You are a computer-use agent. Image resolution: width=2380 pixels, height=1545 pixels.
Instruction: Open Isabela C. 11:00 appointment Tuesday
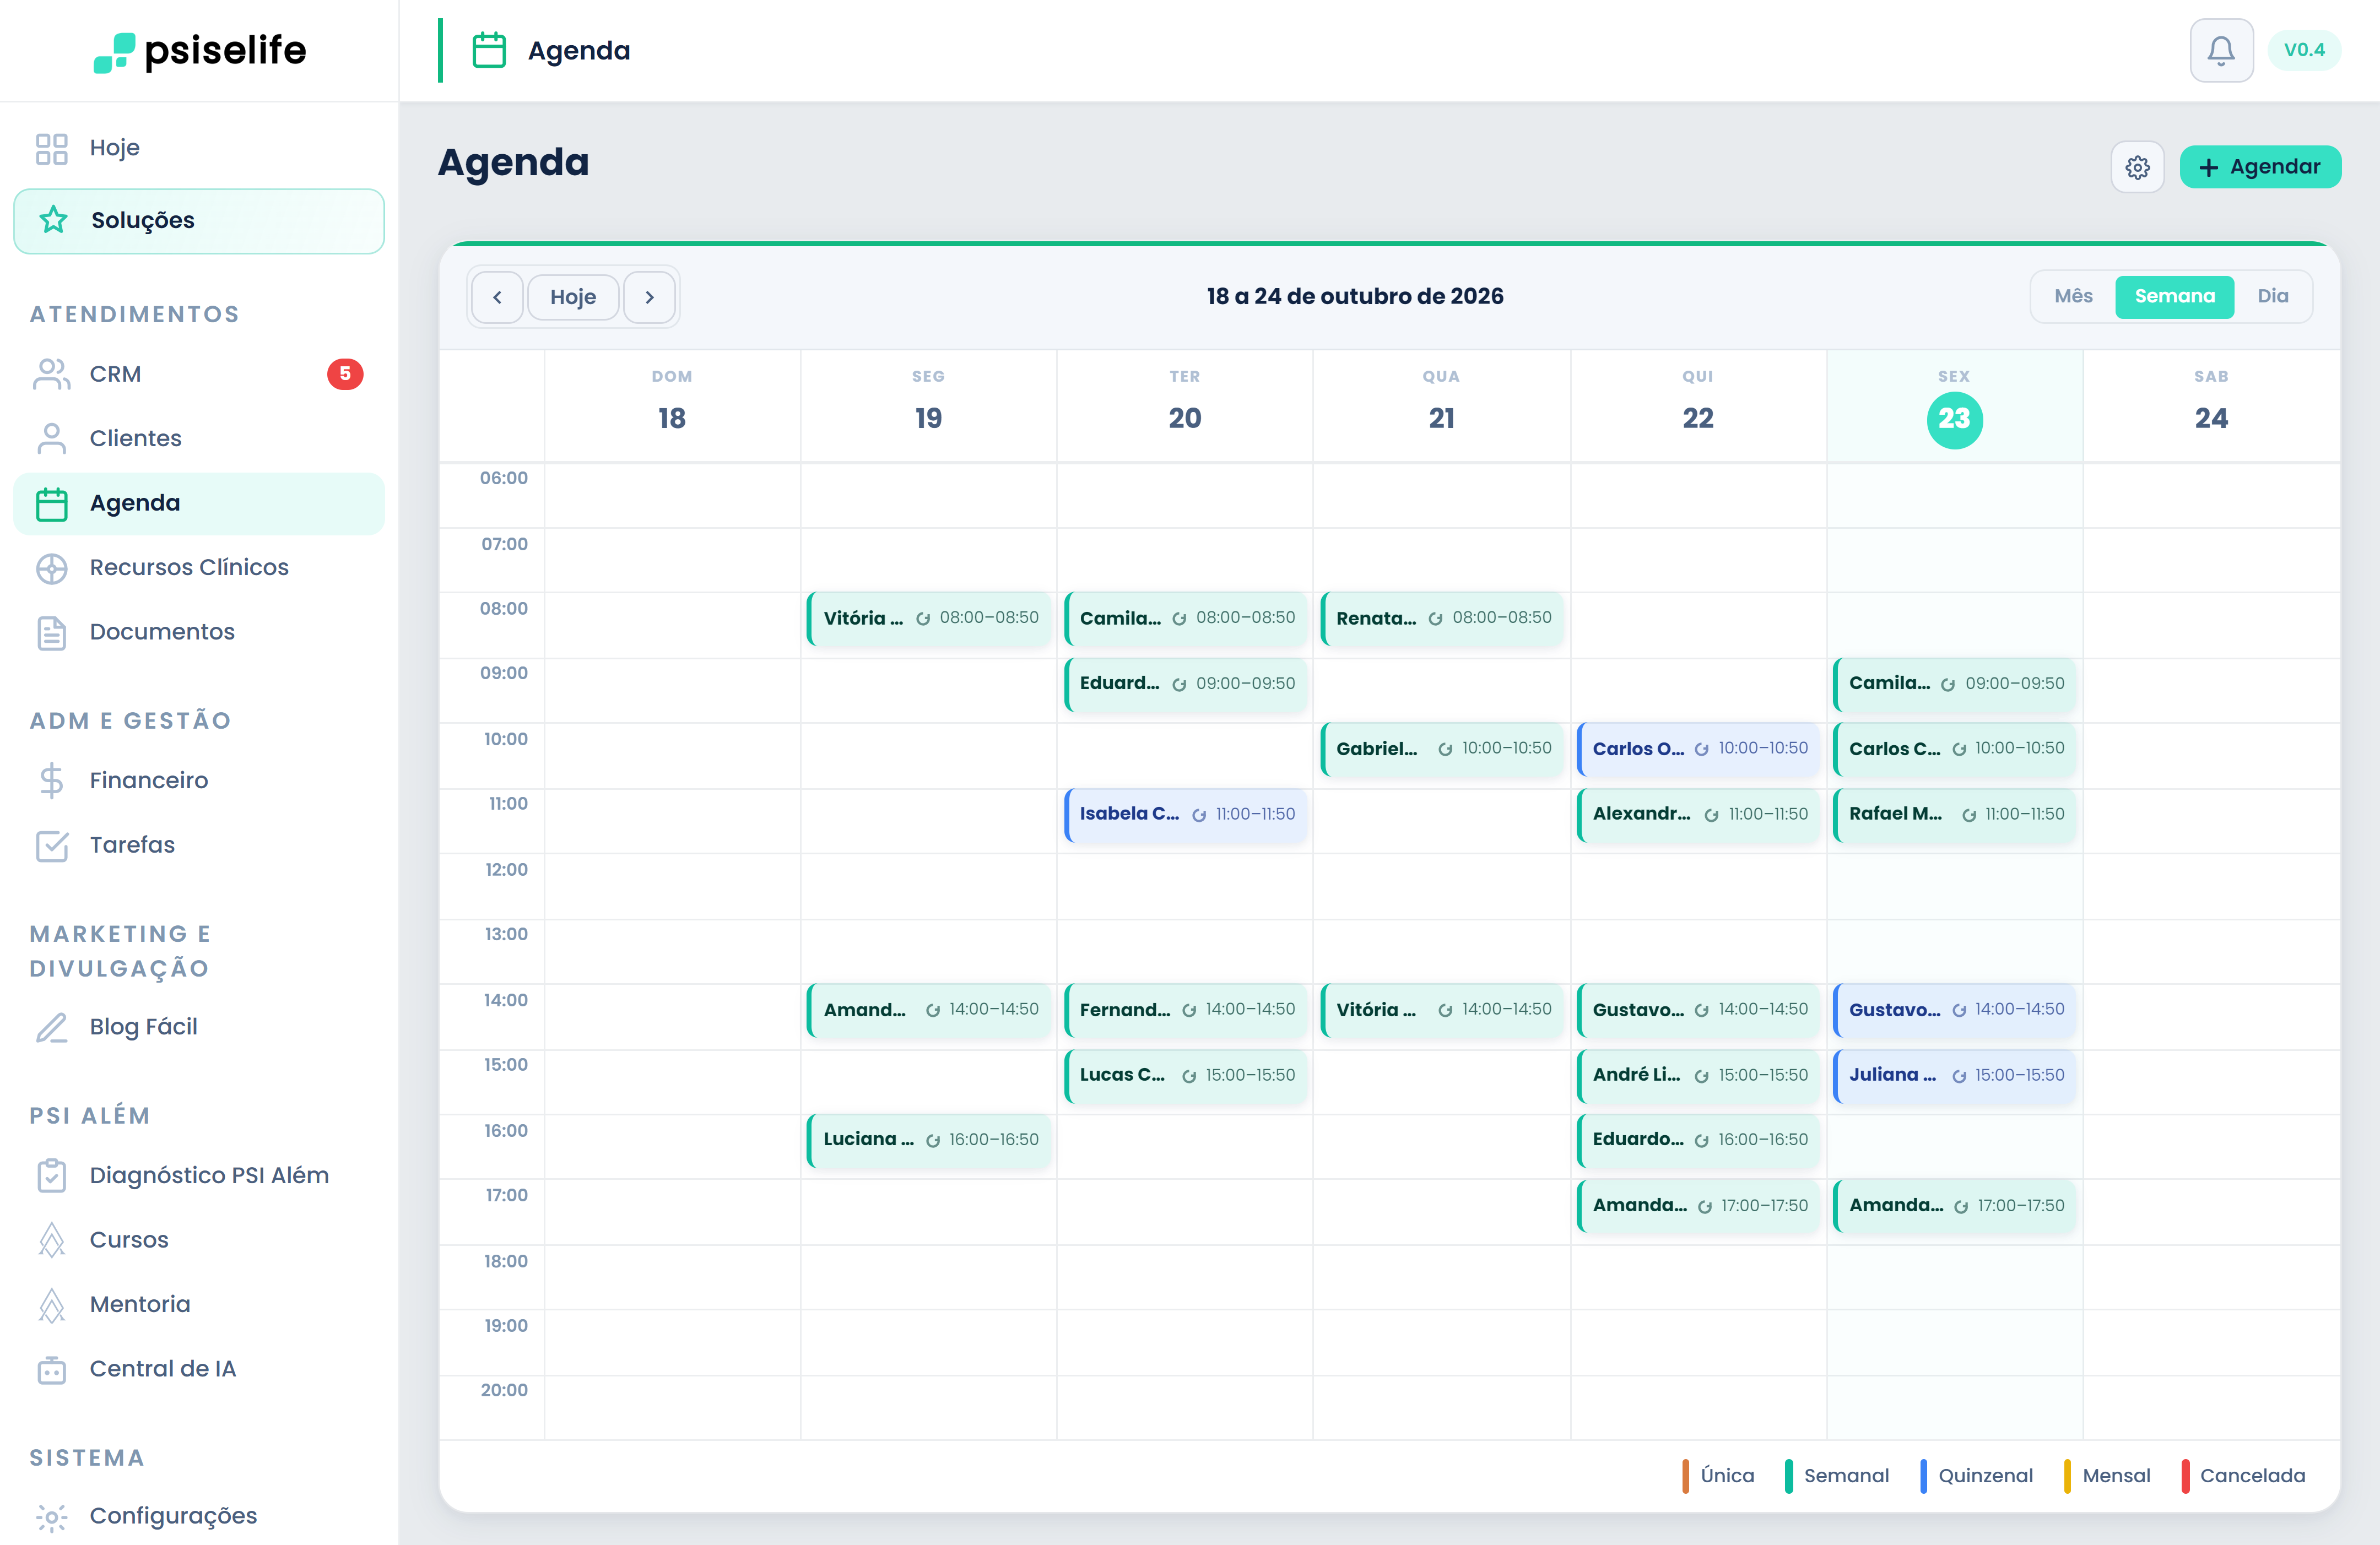[1185, 814]
